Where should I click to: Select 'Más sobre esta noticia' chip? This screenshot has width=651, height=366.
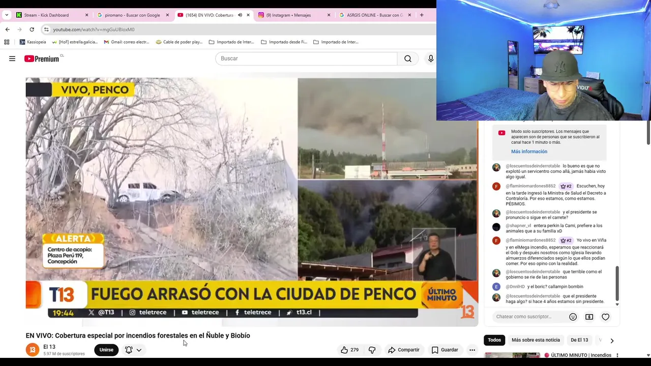pyautogui.click(x=536, y=340)
